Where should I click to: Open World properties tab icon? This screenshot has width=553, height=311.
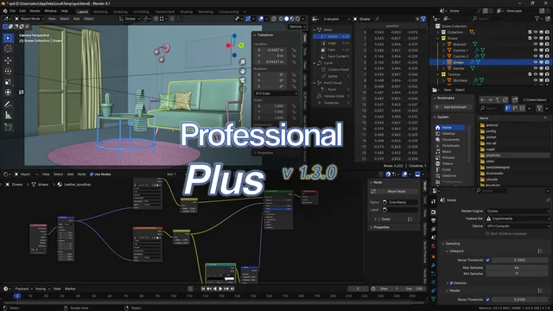pos(434,246)
